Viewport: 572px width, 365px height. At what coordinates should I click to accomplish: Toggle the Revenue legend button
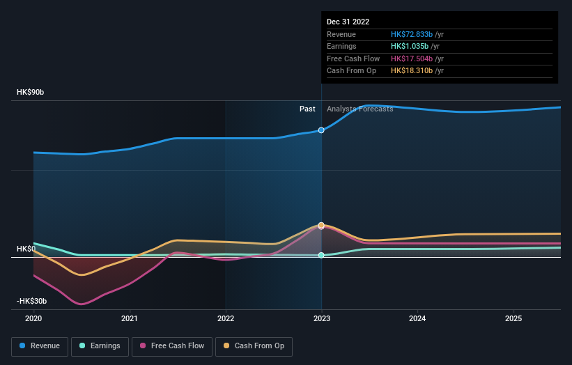(40, 346)
